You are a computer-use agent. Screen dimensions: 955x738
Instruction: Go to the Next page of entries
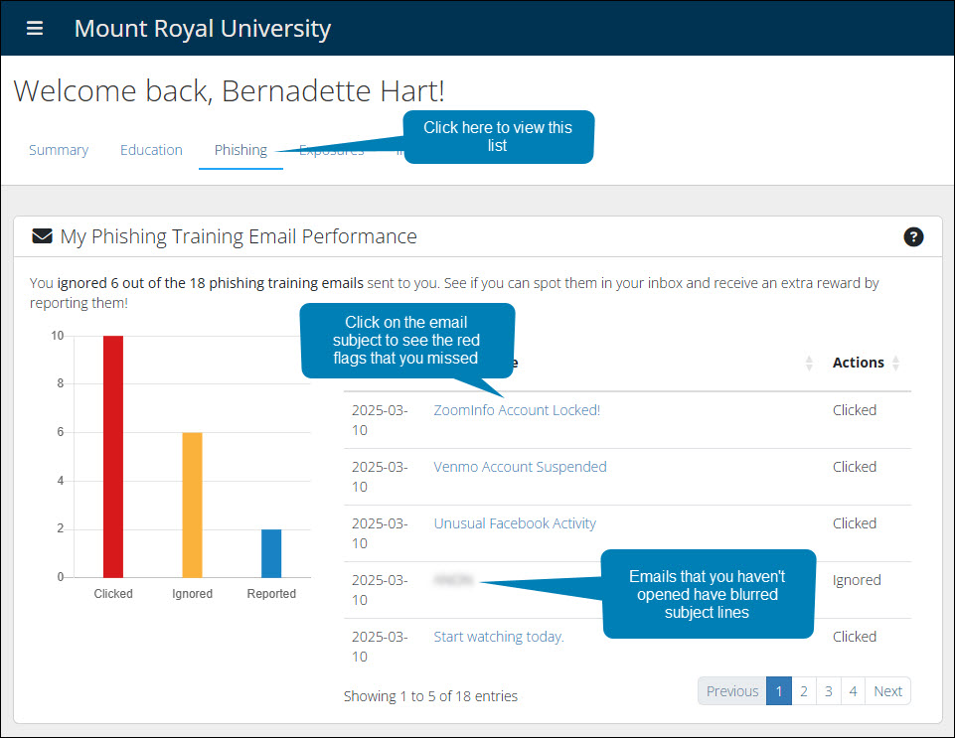pyautogui.click(x=887, y=691)
